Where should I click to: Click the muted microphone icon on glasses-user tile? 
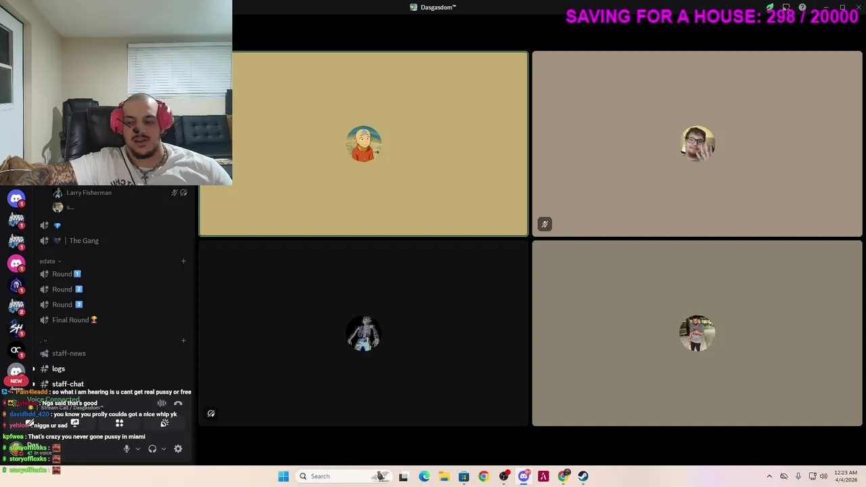coord(545,224)
